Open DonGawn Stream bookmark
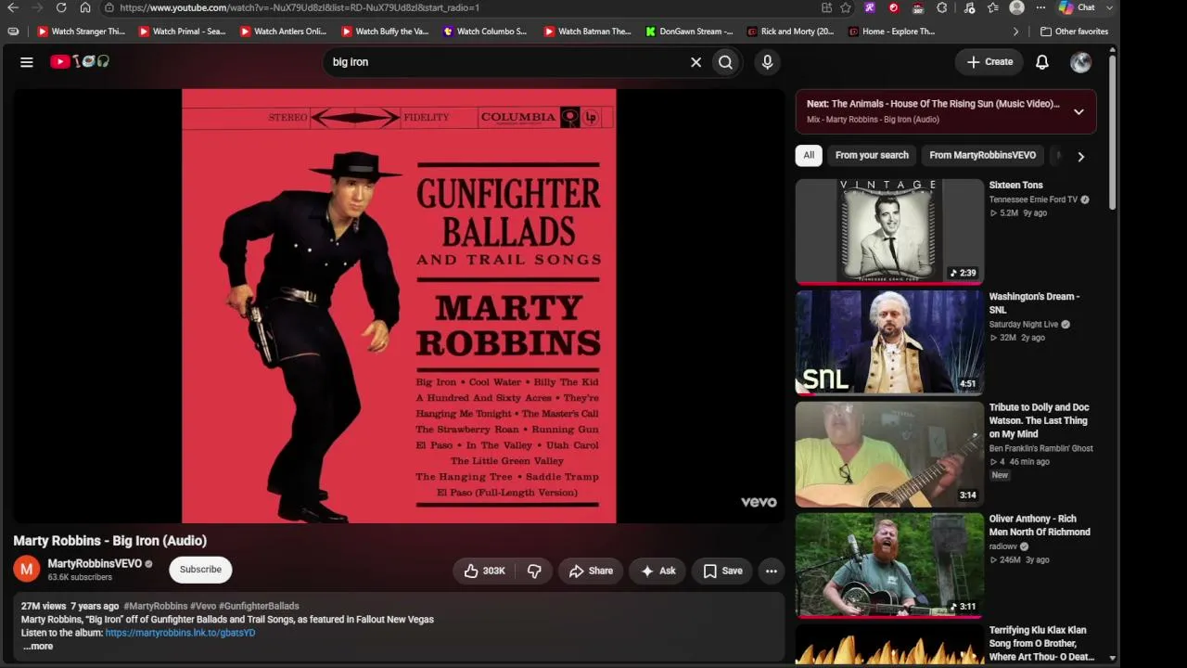The width and height of the screenshot is (1187, 668). point(689,32)
